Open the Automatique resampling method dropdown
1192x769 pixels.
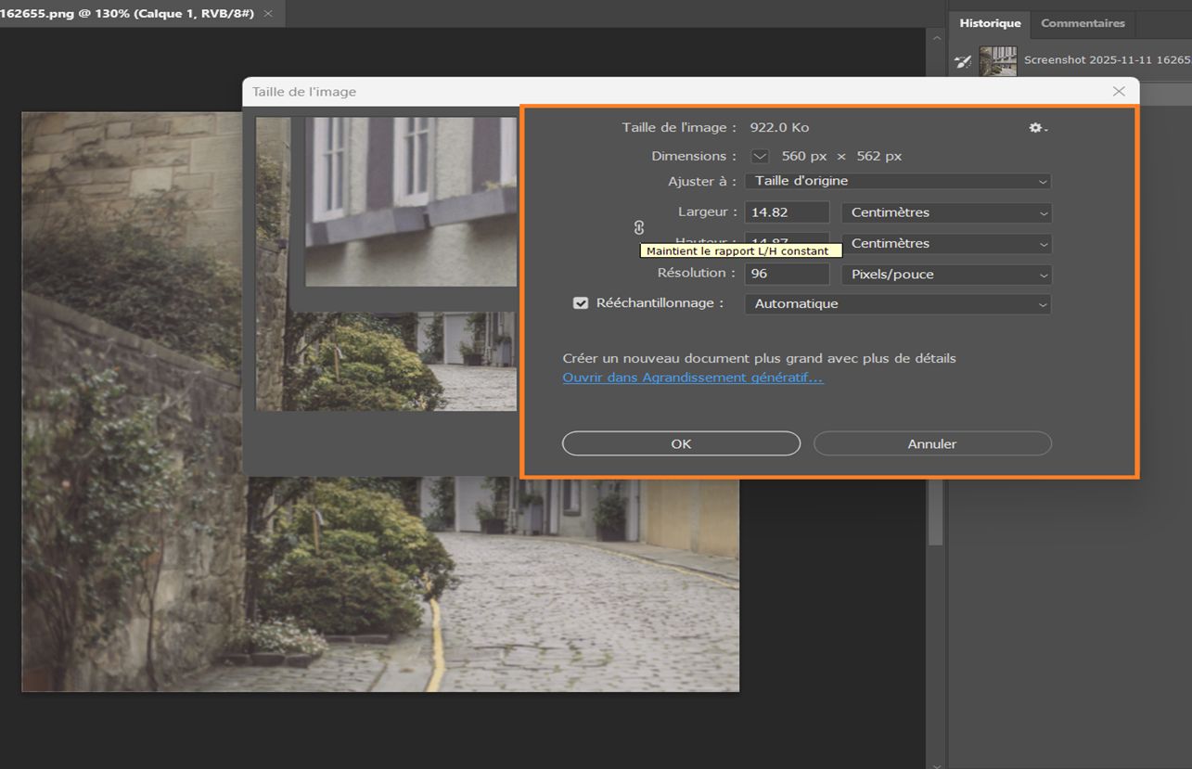point(898,304)
